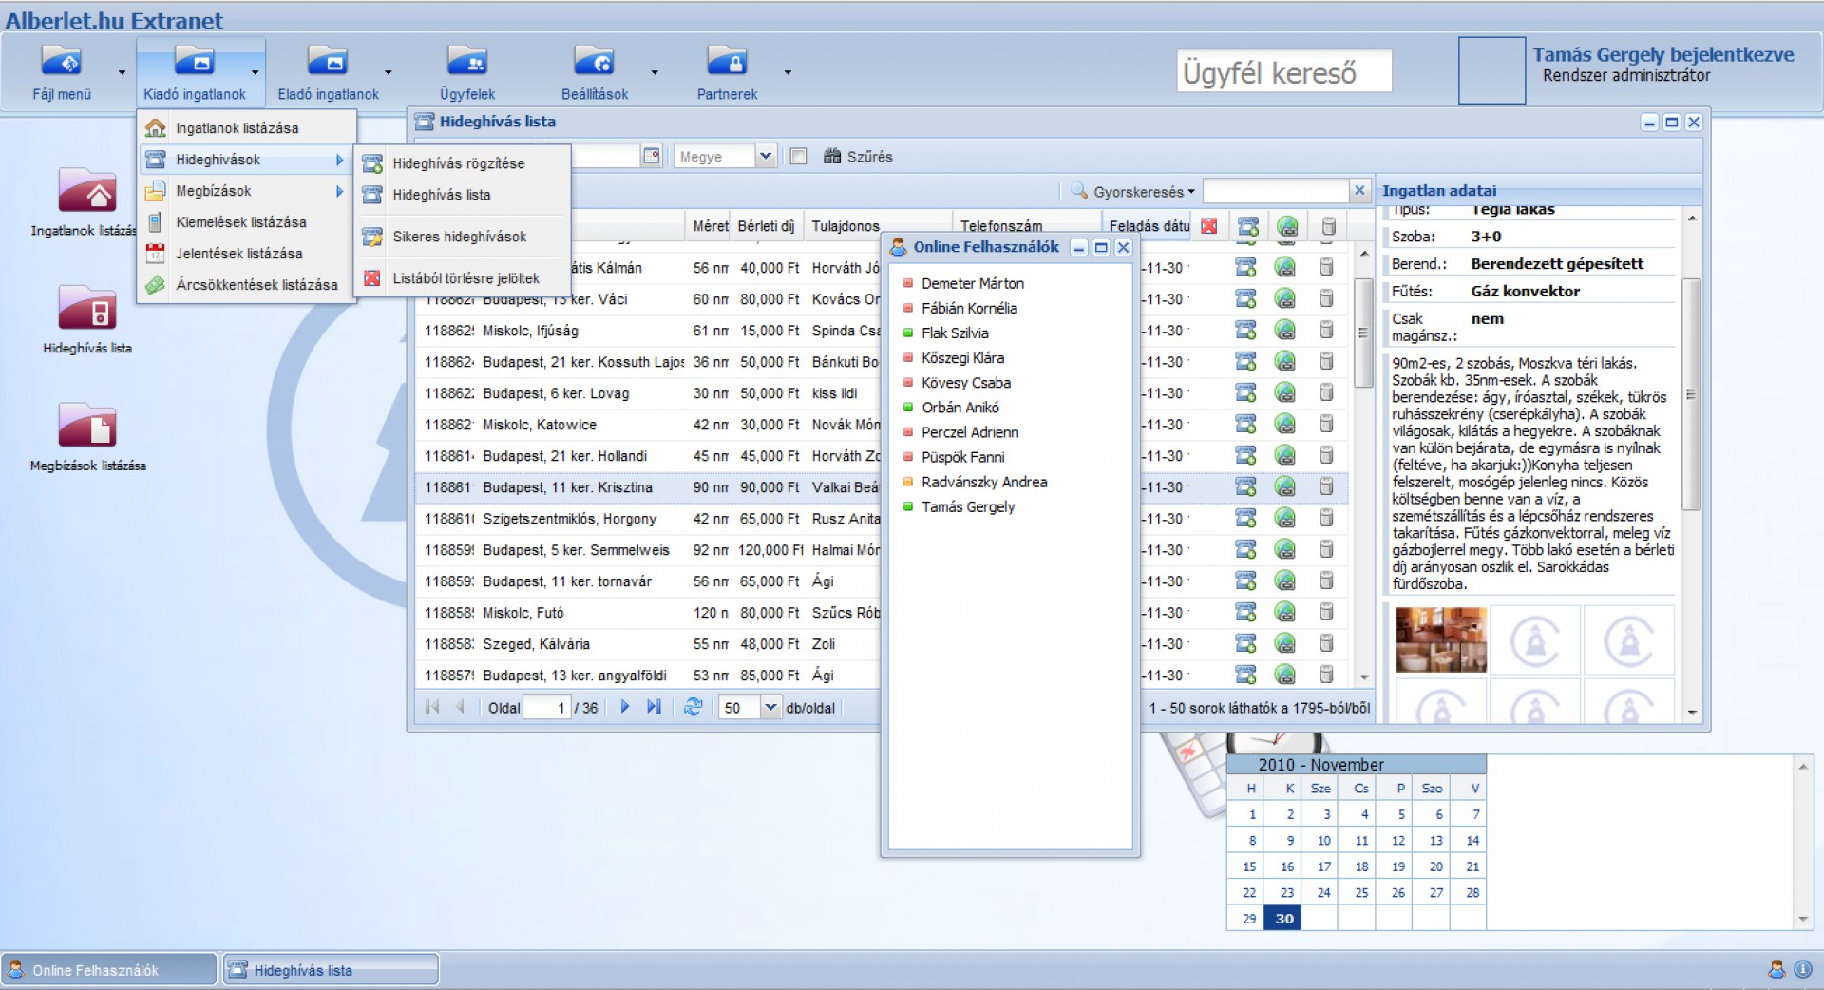Expand the Fájl menü dropdown arrow
1824x990 pixels.
point(122,72)
